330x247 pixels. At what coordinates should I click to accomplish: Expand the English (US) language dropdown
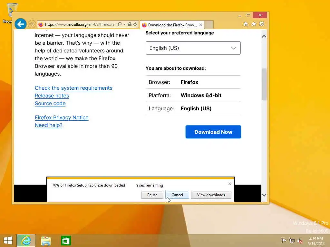coord(193,48)
